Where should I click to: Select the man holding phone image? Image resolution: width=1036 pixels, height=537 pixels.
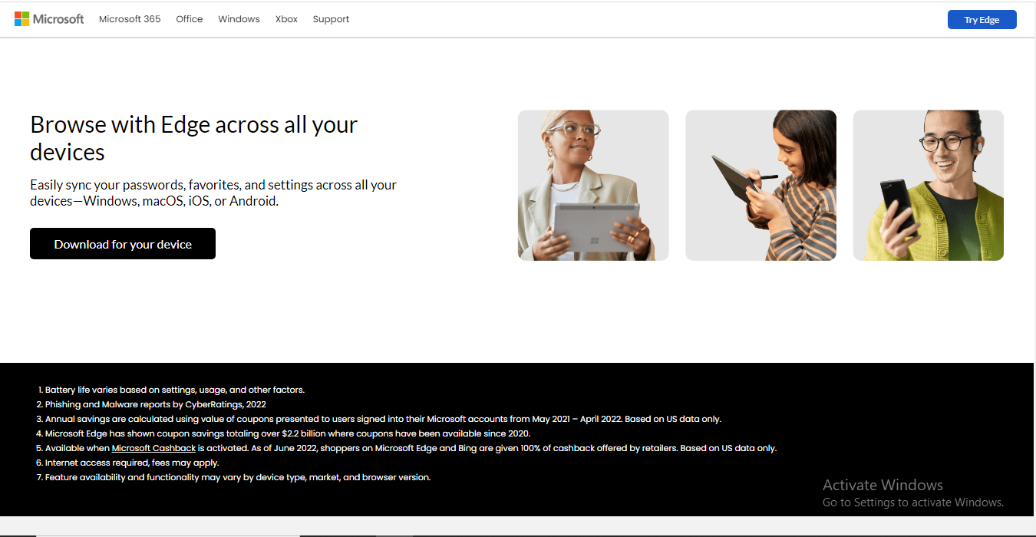click(929, 186)
